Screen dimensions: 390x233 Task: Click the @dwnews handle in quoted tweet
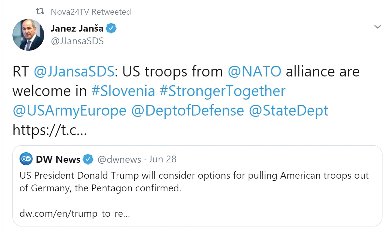(119, 159)
